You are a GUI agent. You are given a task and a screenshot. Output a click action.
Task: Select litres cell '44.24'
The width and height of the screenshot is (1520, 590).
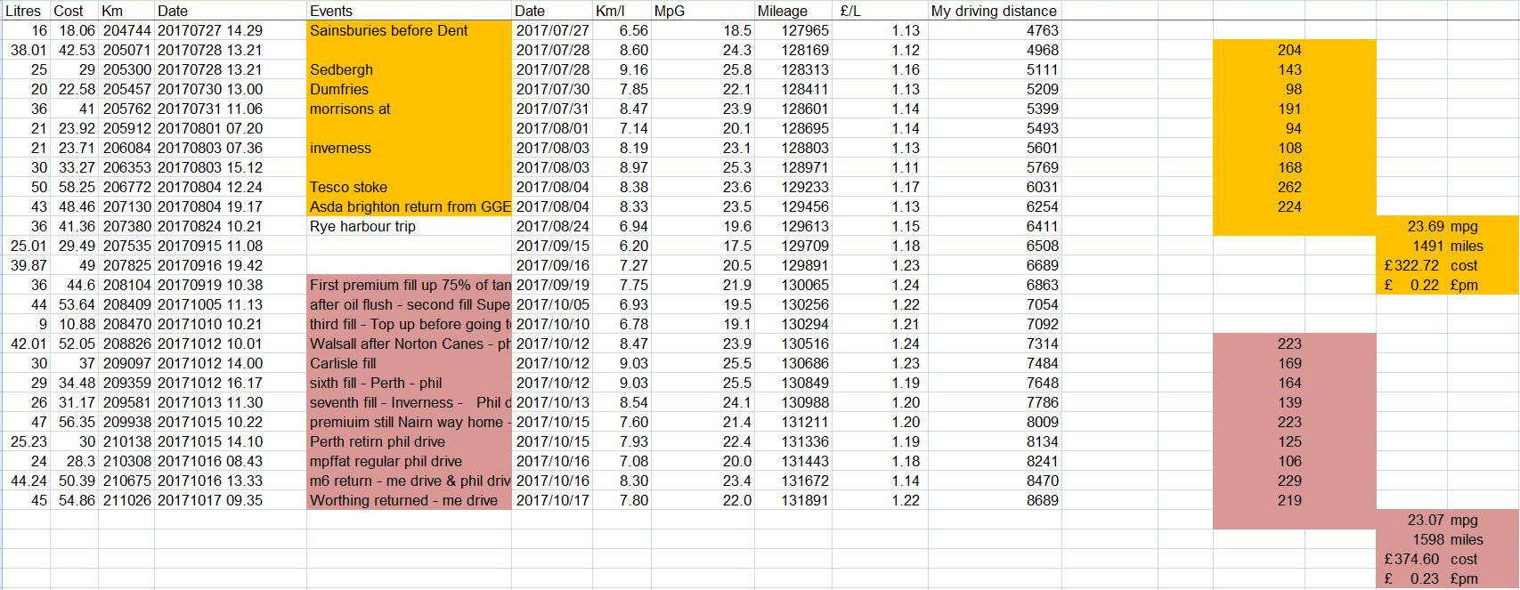(x=25, y=481)
